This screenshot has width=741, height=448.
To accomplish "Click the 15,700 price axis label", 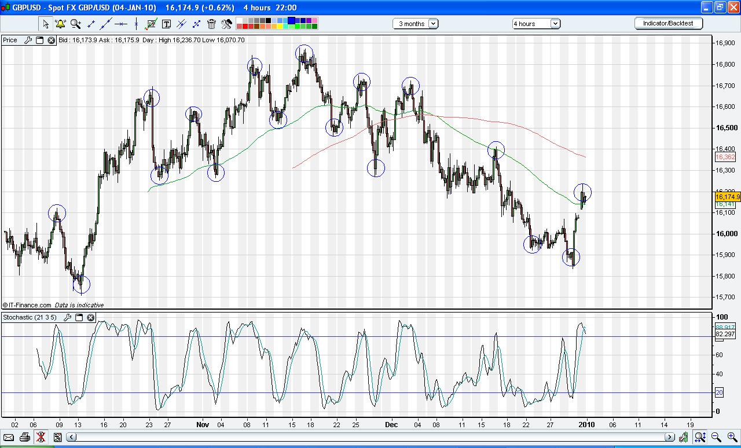I will click(724, 297).
